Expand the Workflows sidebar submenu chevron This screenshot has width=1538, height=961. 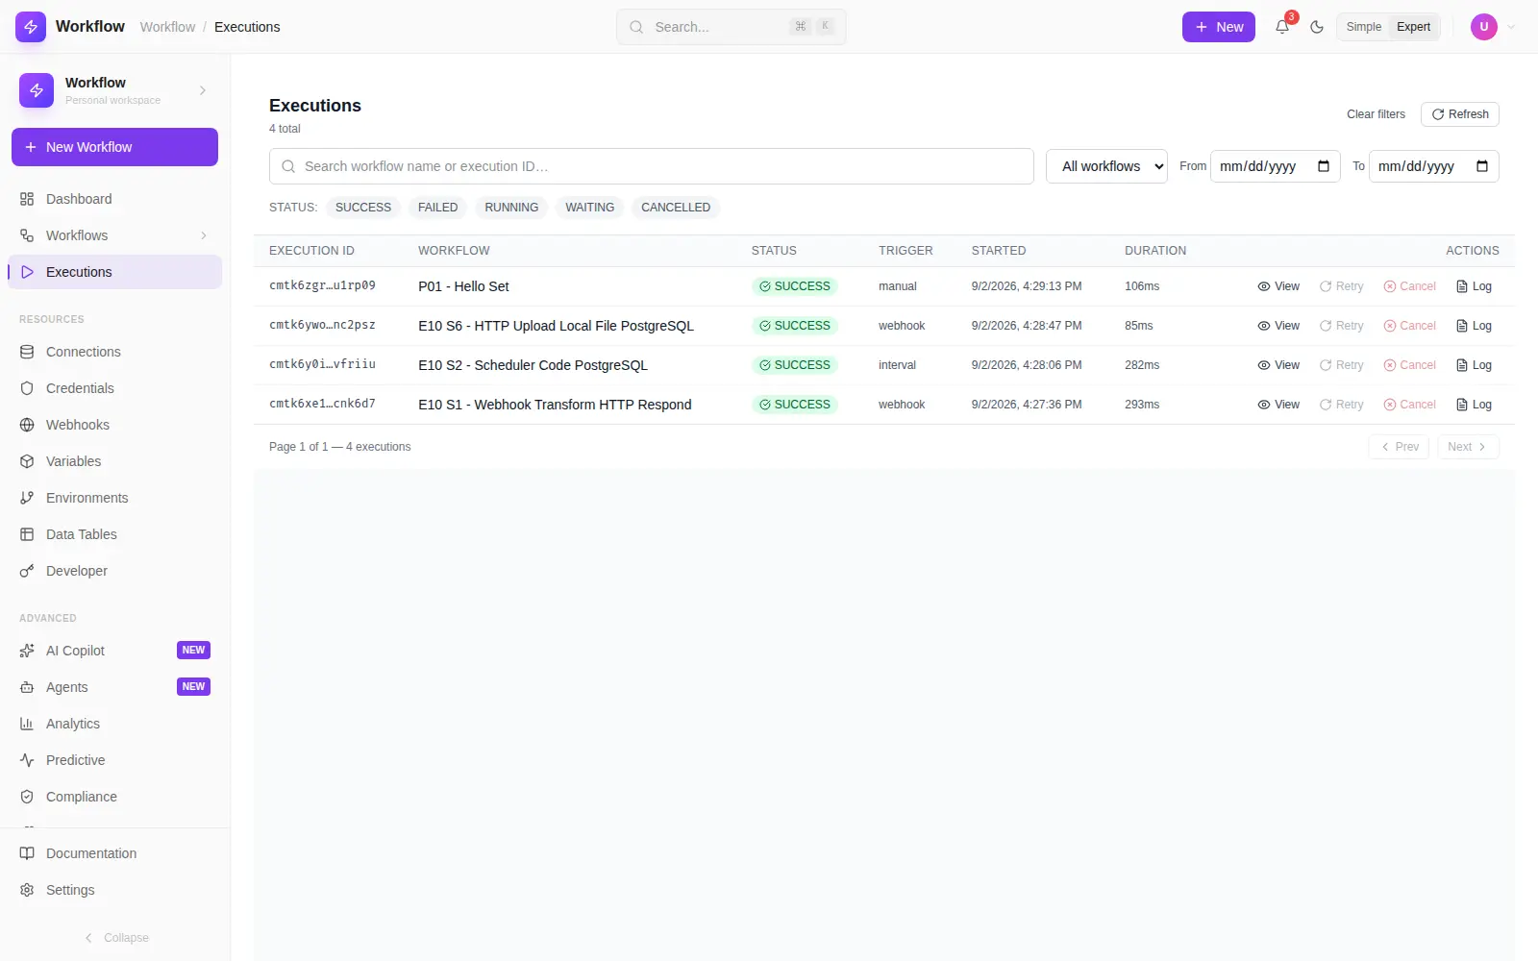pos(203,235)
